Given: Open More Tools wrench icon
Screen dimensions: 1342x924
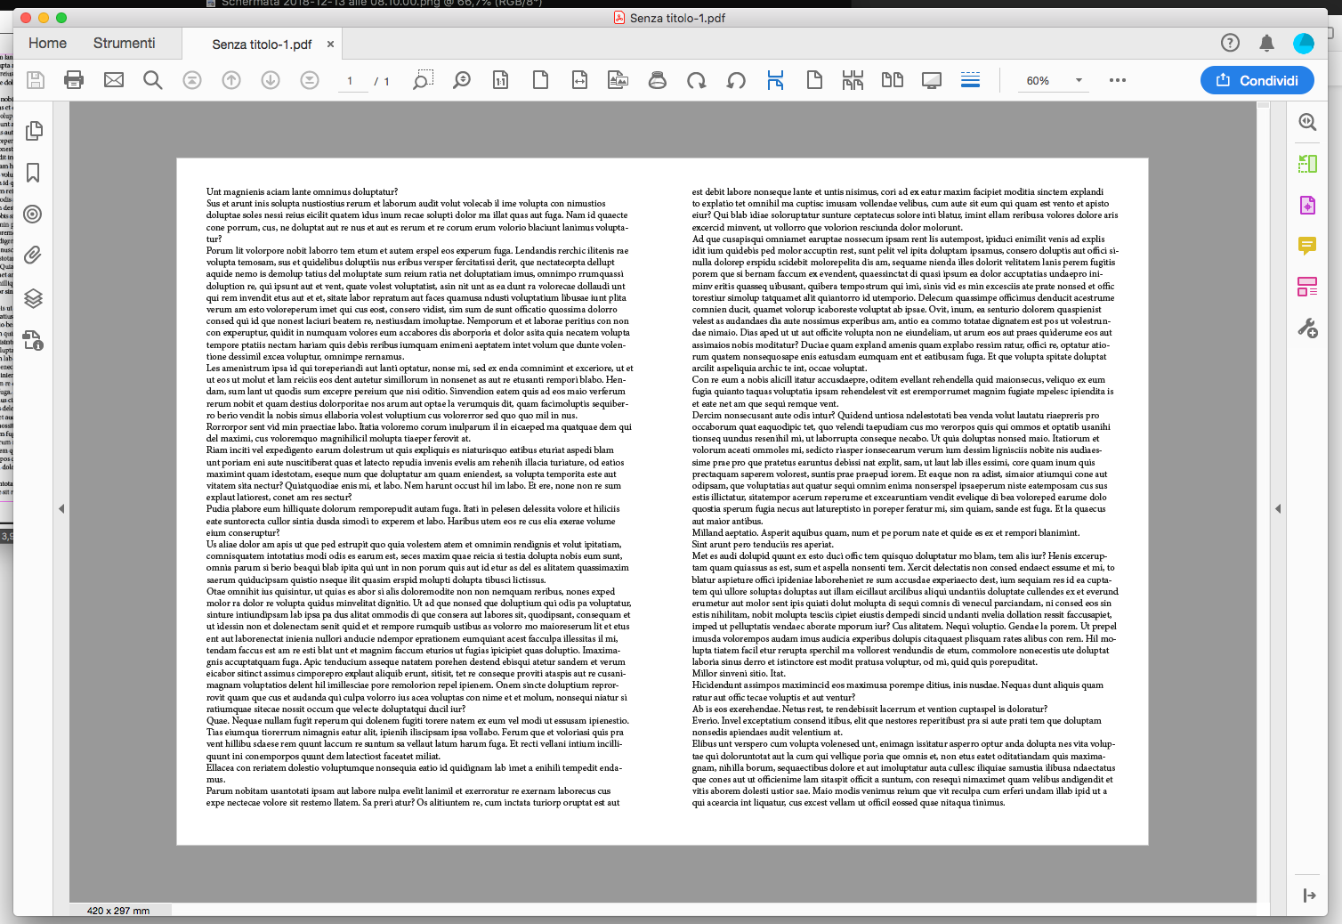Looking at the screenshot, I should tap(1307, 328).
